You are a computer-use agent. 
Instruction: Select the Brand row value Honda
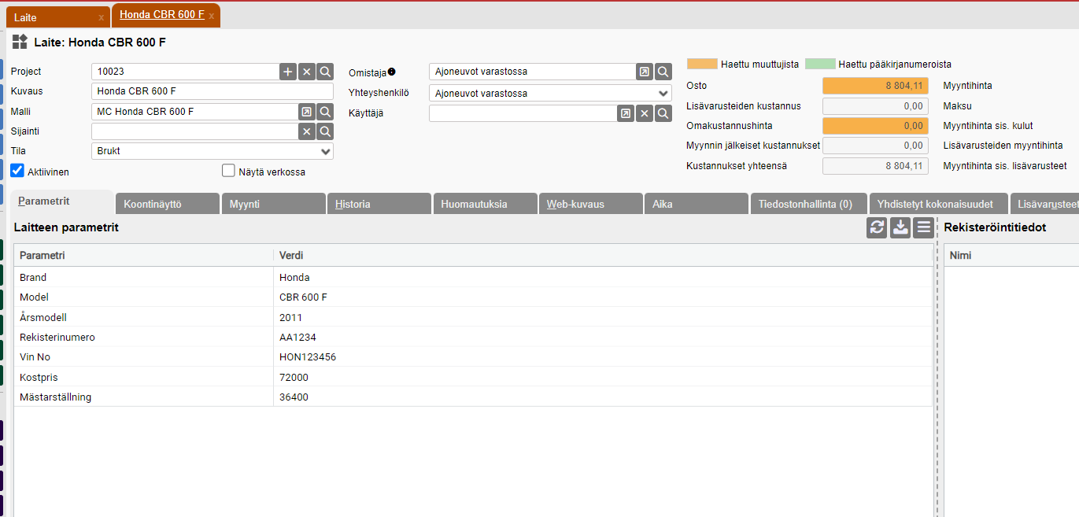(294, 277)
